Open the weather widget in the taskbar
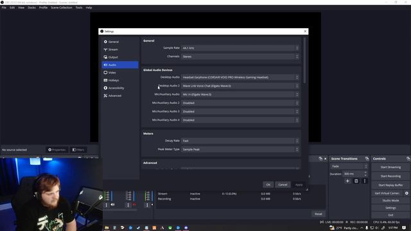 344,228
